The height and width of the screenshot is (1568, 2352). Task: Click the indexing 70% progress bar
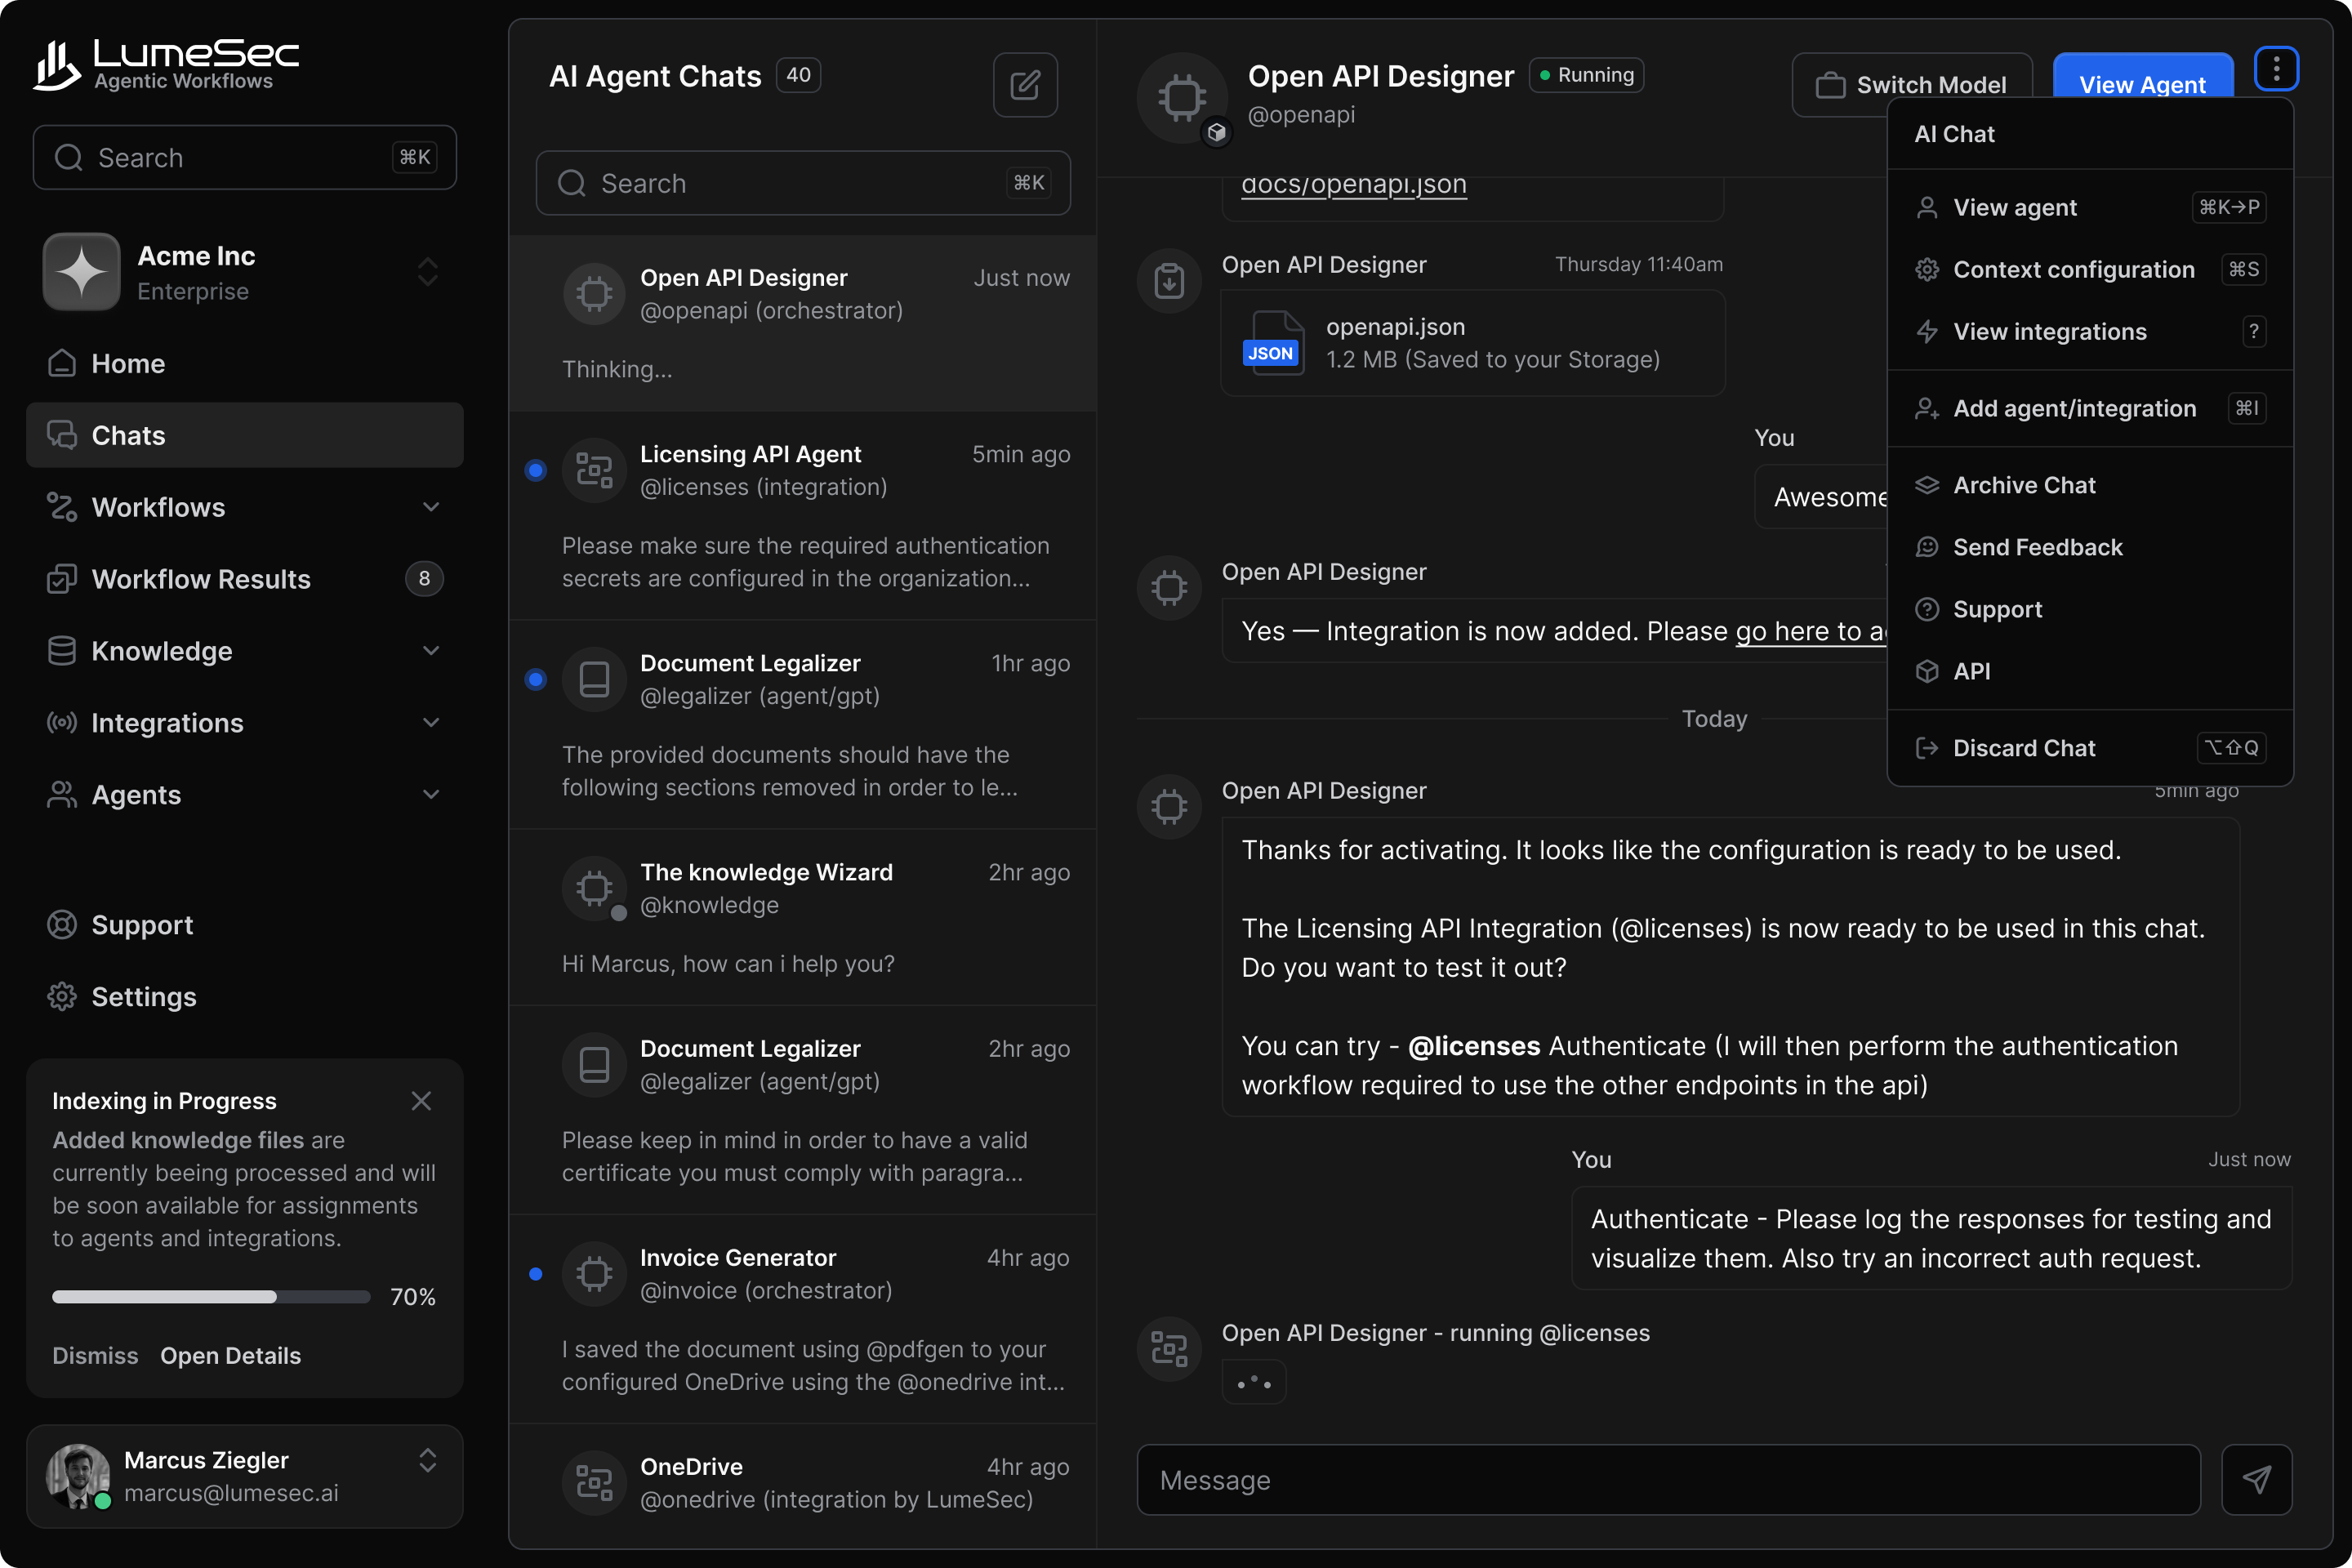(211, 1297)
